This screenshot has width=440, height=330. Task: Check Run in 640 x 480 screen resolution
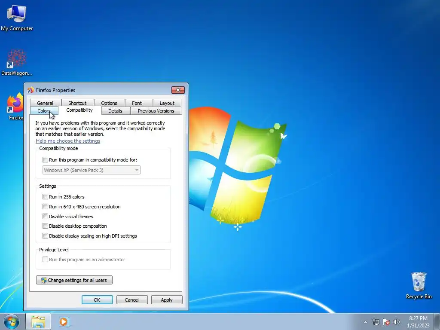coord(45,207)
